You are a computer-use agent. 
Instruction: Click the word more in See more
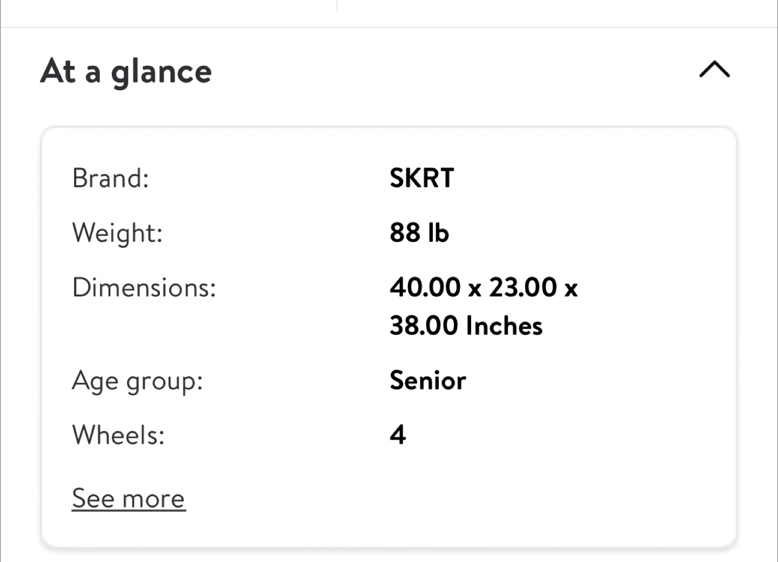tap(153, 499)
